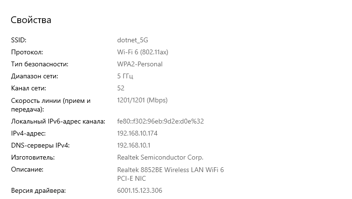Viewport: 352px width, 199px height.
Task: Select the driver version 6001.15.123.306
Action: point(139,190)
